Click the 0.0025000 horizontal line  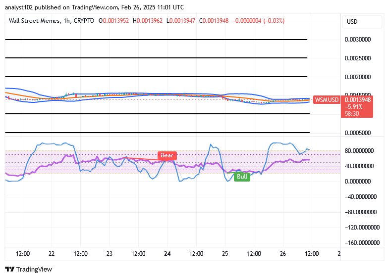156,58
